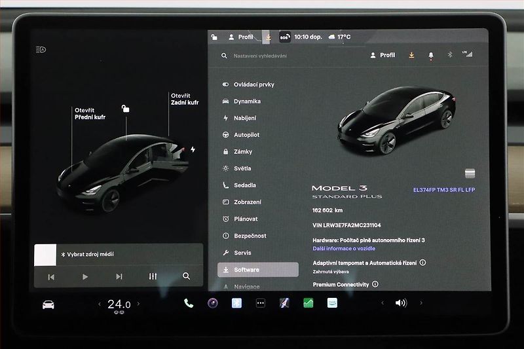524x349 pixels.
Task: Tap Otevřít Zadní kufr
Action: click(185, 99)
